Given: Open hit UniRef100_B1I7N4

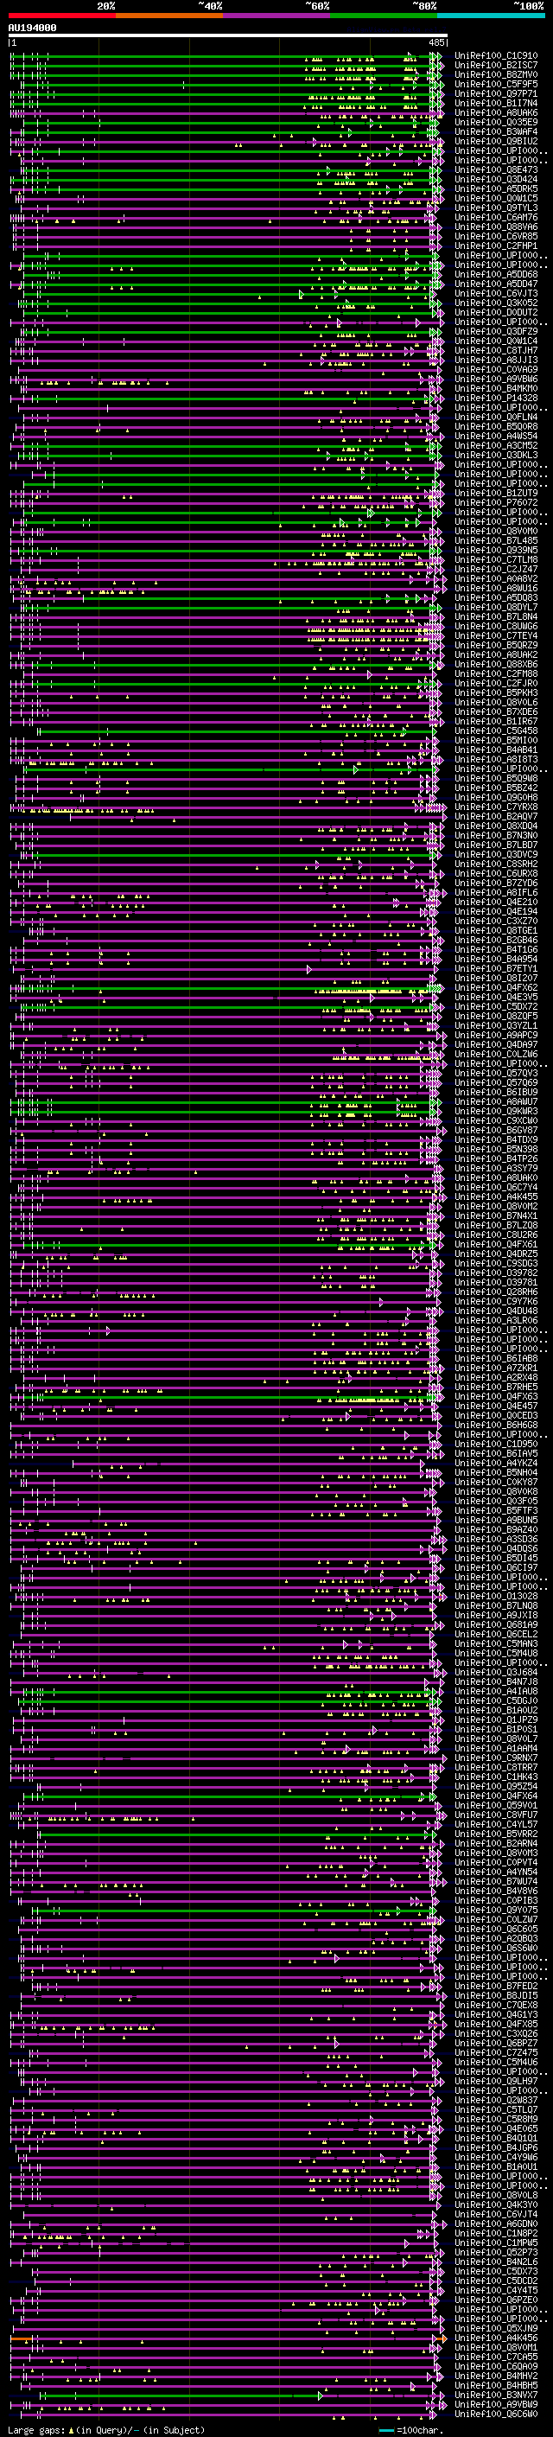Looking at the screenshot, I should pyautogui.click(x=496, y=104).
